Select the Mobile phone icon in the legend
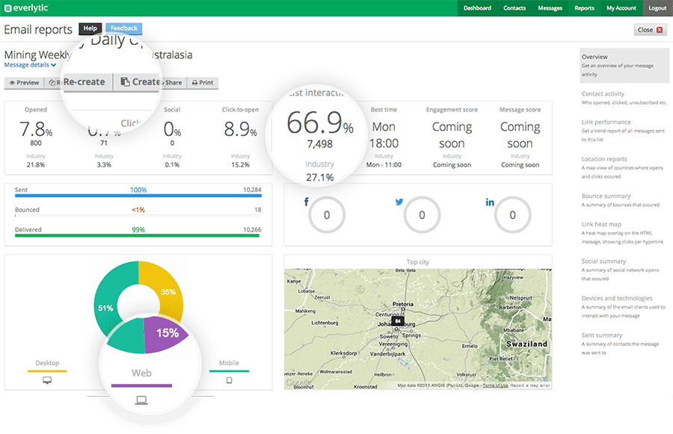The image size is (673, 434). [229, 380]
